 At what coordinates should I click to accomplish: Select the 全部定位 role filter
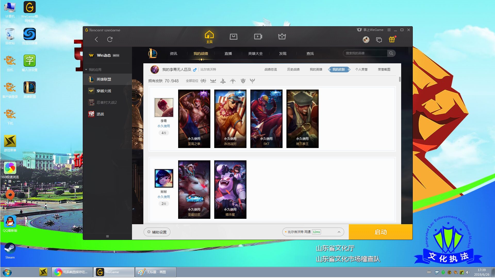coord(192,81)
